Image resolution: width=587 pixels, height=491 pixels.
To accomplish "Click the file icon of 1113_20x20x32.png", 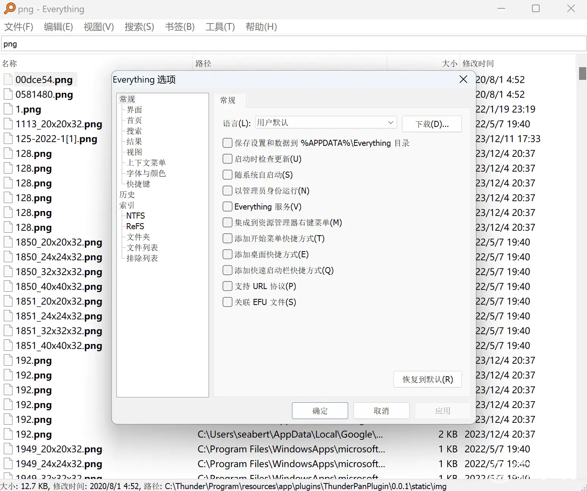I will pos(8,124).
